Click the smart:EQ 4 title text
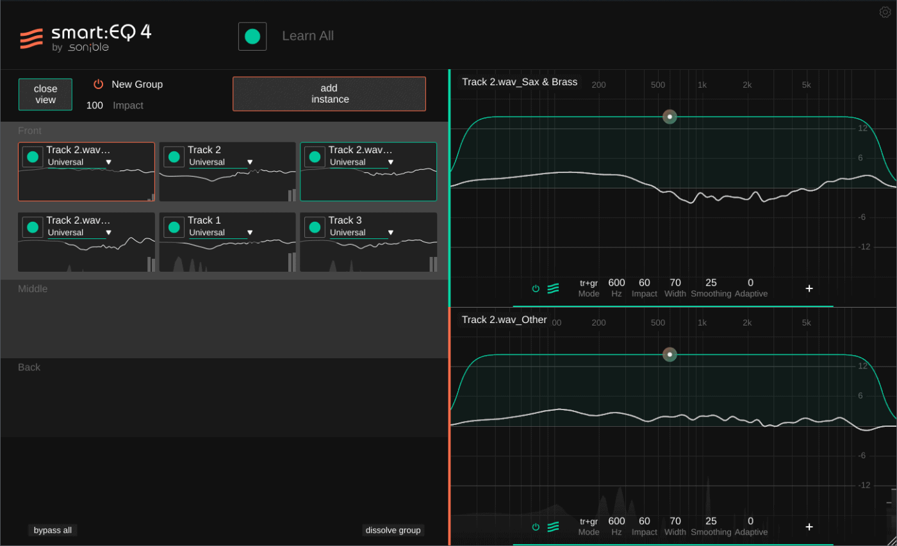 tap(101, 33)
